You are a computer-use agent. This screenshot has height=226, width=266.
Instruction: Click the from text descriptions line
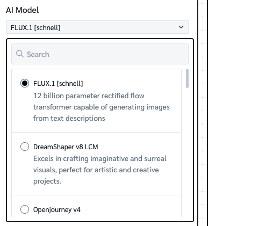coord(69,118)
